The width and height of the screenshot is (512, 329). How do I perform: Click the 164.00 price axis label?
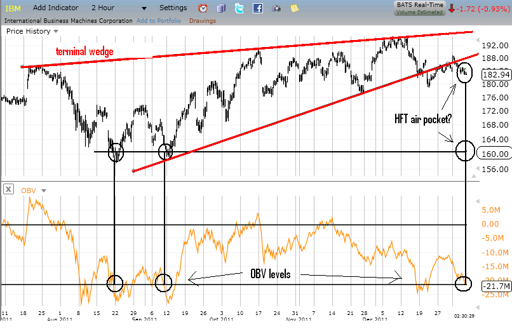click(495, 140)
